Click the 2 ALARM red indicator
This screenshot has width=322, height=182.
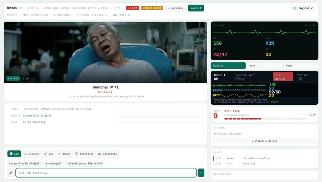283,77
